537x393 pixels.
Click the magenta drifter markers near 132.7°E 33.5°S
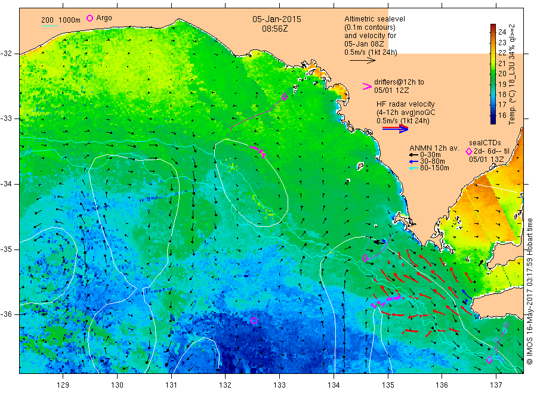tap(258, 151)
